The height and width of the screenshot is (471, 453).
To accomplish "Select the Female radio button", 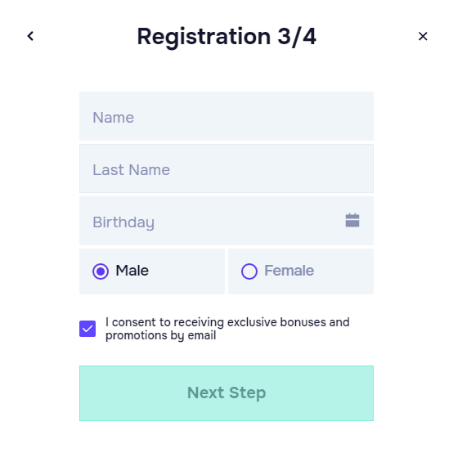I will (249, 271).
